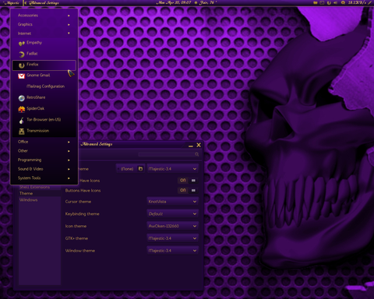The width and height of the screenshot is (374, 299).
Task: Close the Advanced Settings window
Action: [x=199, y=145]
